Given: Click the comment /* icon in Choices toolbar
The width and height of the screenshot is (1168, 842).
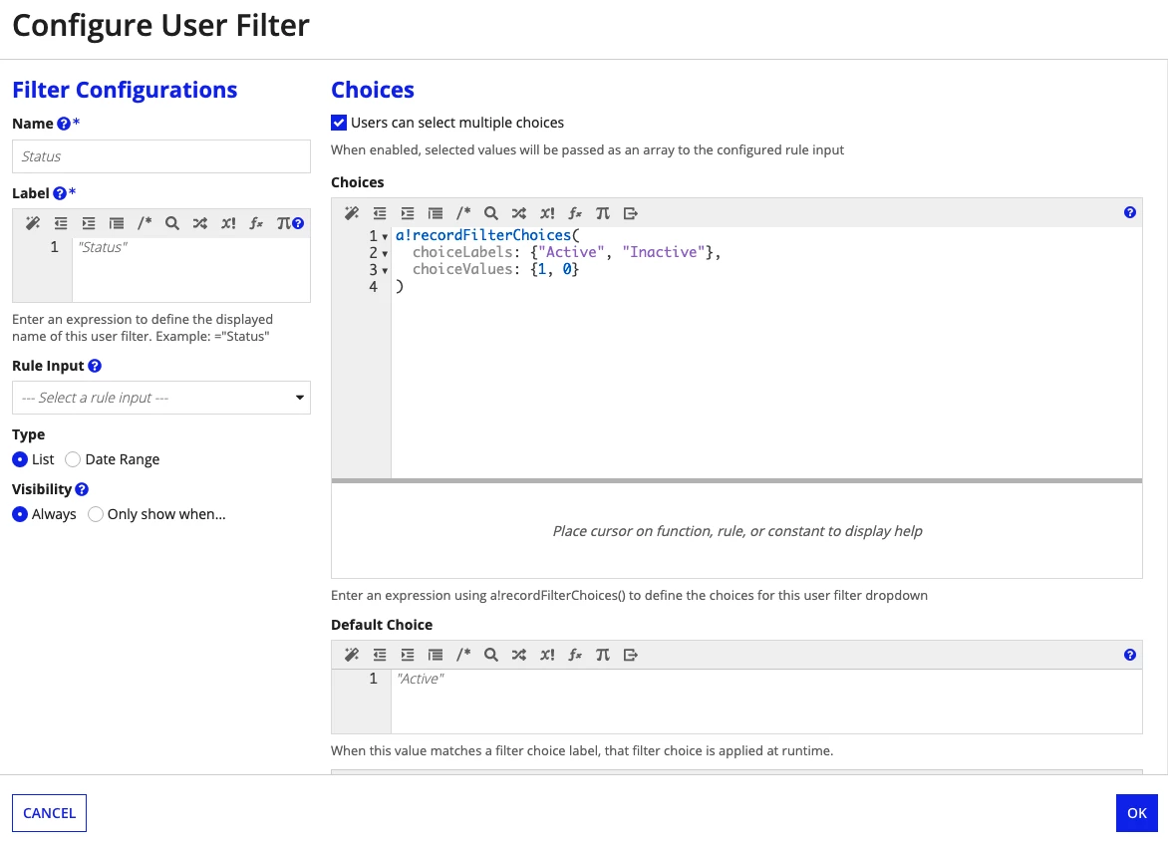Looking at the screenshot, I should click(x=463, y=213).
